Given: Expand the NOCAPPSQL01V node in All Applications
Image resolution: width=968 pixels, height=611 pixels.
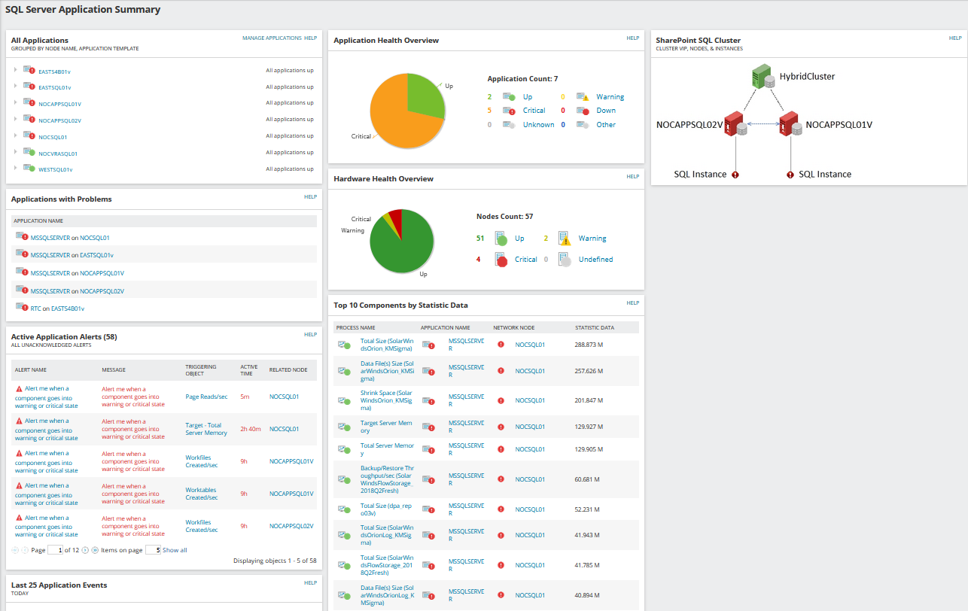Looking at the screenshot, I should (x=15, y=103).
